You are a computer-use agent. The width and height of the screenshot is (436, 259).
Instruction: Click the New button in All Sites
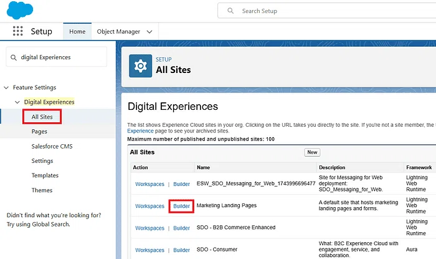(x=312, y=152)
